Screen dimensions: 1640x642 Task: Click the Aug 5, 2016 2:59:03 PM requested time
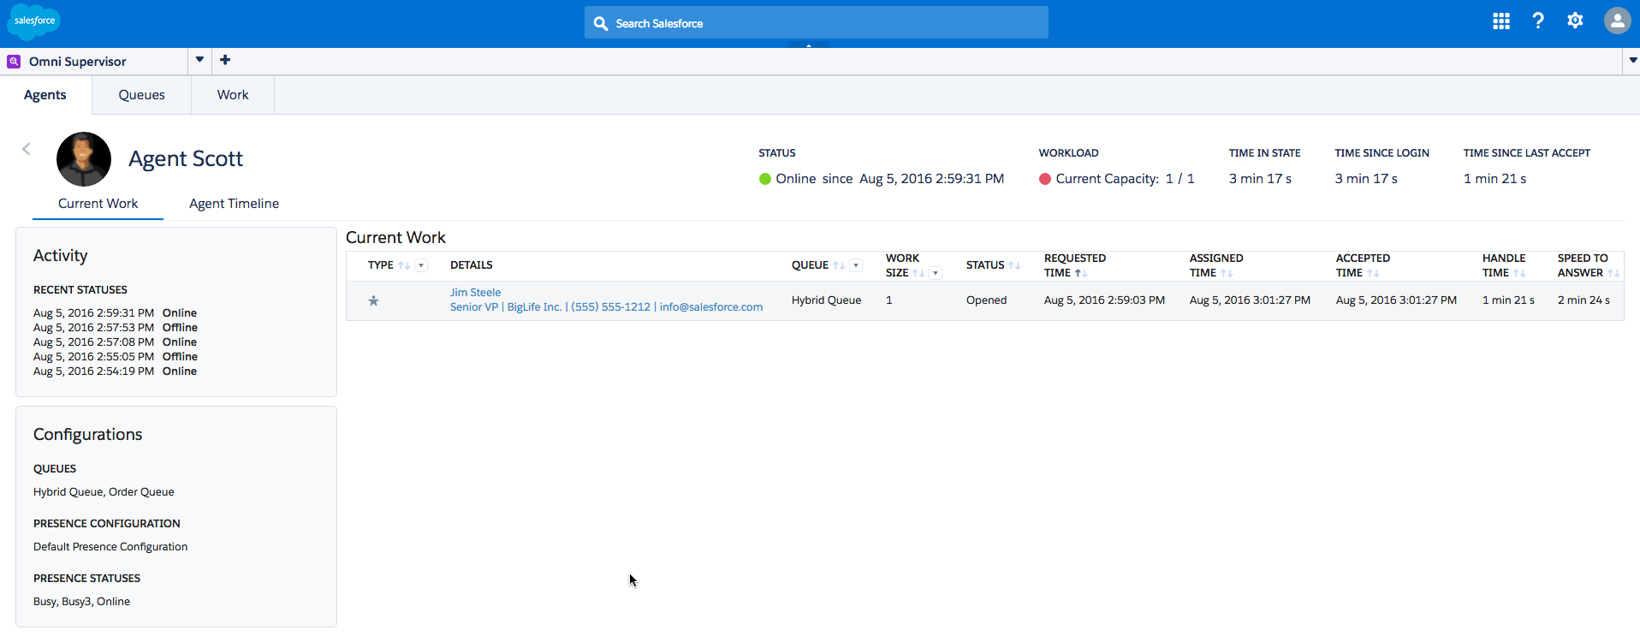tap(1104, 300)
